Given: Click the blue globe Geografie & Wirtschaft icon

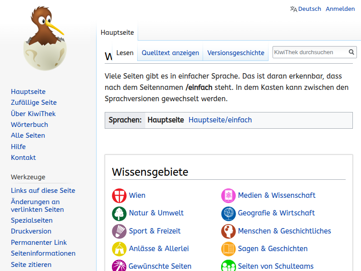Looking at the screenshot, I should 228,213.
